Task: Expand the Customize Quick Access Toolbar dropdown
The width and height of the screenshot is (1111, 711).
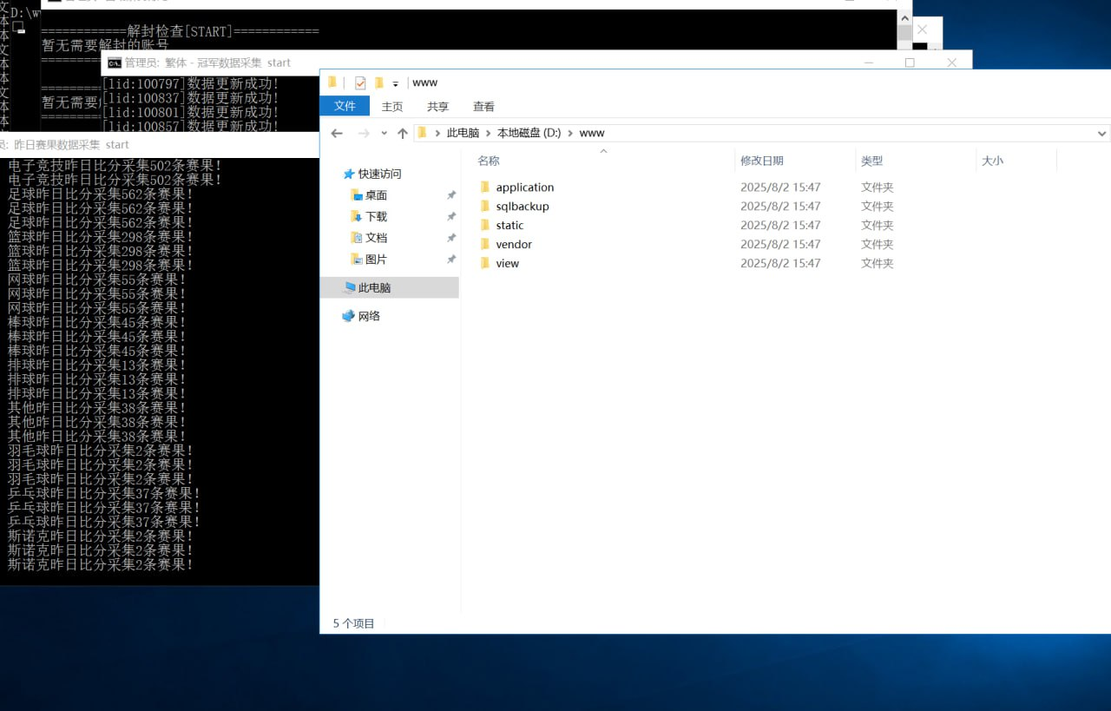Action: coord(395,83)
